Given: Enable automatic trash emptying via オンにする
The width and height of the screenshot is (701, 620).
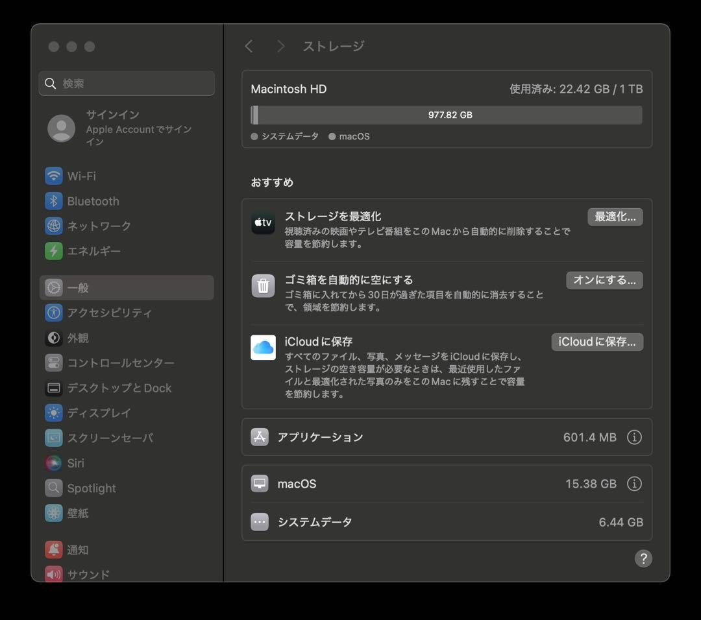Looking at the screenshot, I should pyautogui.click(x=604, y=280).
